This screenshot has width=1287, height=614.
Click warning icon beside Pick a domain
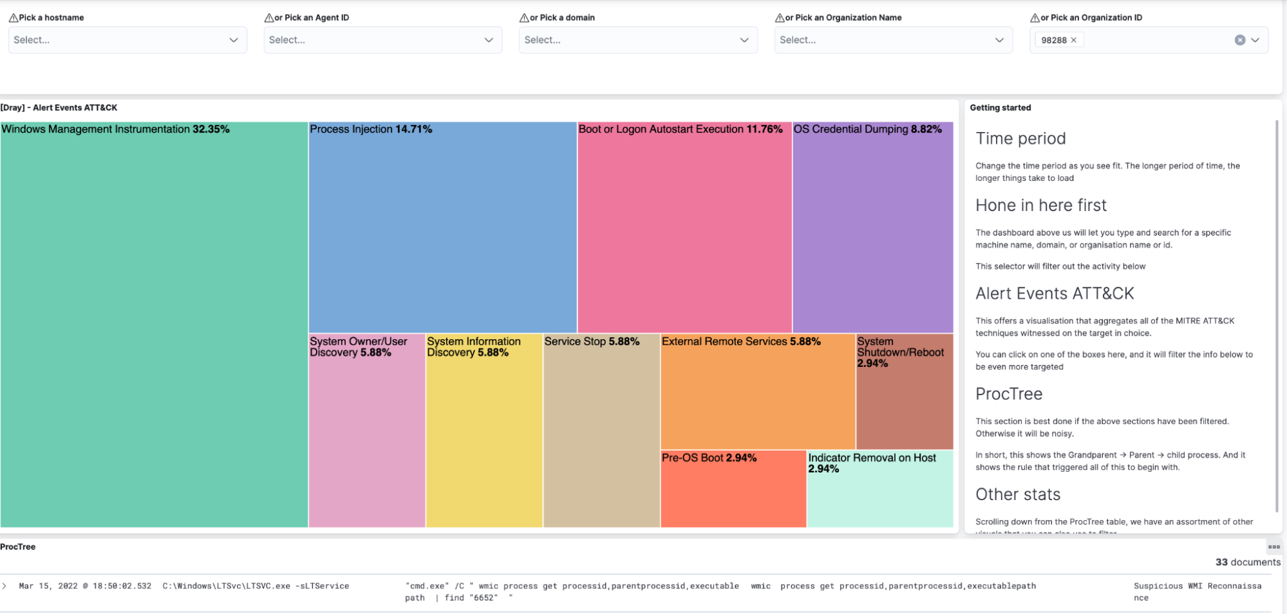coord(524,18)
